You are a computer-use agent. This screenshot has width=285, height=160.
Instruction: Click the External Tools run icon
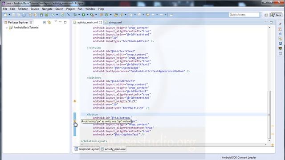[92, 15]
